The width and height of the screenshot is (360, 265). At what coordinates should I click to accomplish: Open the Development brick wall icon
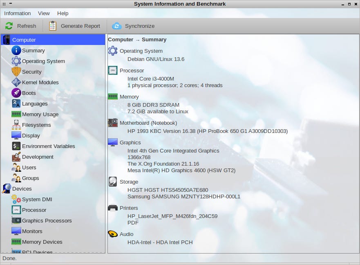[x=16, y=157]
